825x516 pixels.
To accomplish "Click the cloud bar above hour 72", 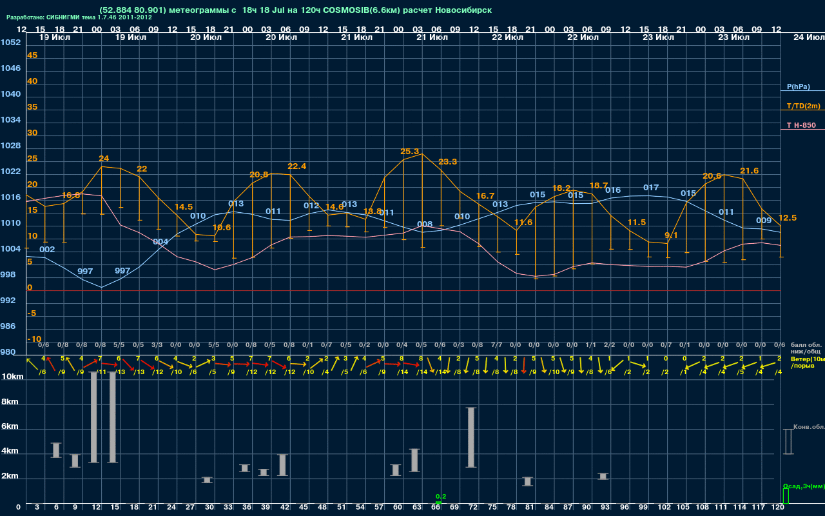I will [x=471, y=437].
